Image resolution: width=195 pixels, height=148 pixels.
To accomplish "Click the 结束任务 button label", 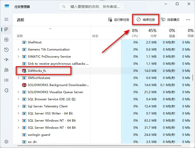I will pos(149,20).
